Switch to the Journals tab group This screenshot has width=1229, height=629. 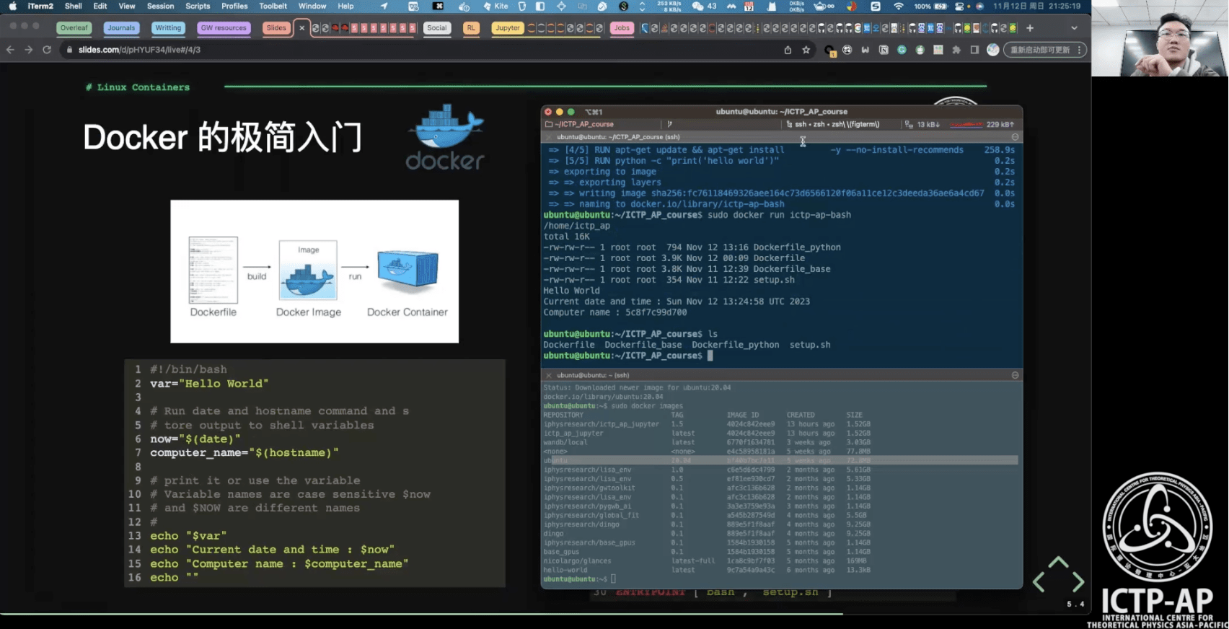pos(121,28)
